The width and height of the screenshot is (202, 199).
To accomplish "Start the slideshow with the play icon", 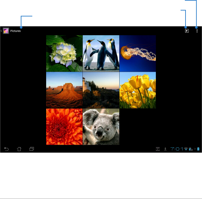I will tap(187, 31).
